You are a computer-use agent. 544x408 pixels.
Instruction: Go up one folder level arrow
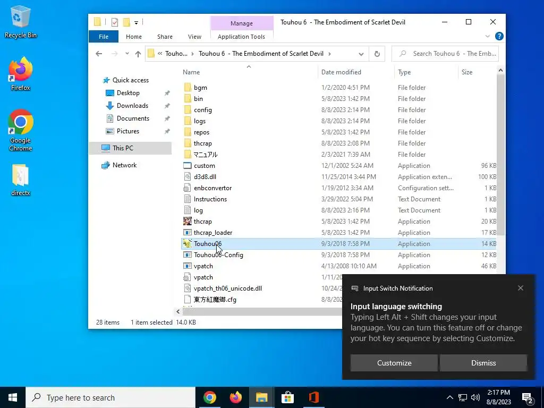138,54
